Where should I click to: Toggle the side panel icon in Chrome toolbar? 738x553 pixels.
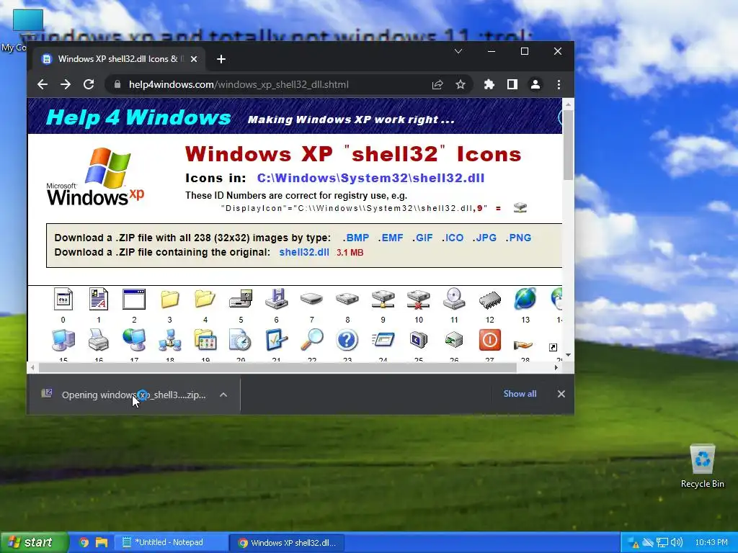click(x=512, y=85)
